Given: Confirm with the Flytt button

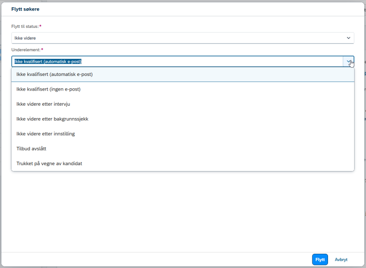Looking at the screenshot, I should click(x=320, y=260).
